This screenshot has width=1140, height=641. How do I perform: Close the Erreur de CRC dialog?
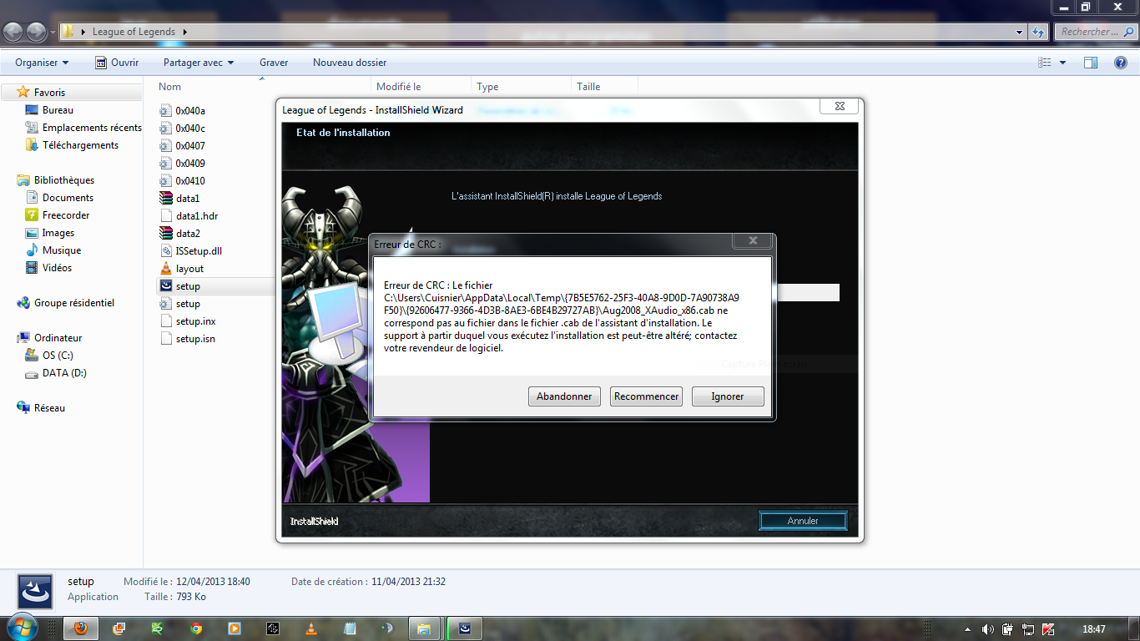click(752, 240)
